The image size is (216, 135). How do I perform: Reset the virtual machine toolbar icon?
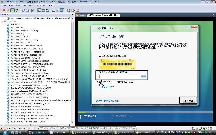[x=17, y=10]
